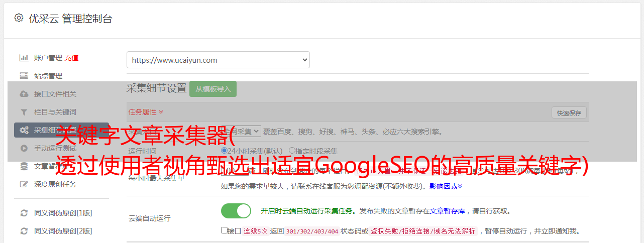Toggle the 云端自动运行 green switch

(x=236, y=211)
